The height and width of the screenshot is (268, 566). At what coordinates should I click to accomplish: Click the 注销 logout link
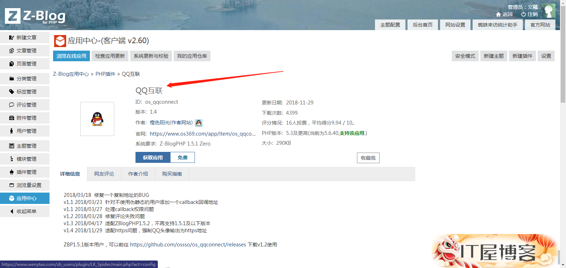point(532,14)
